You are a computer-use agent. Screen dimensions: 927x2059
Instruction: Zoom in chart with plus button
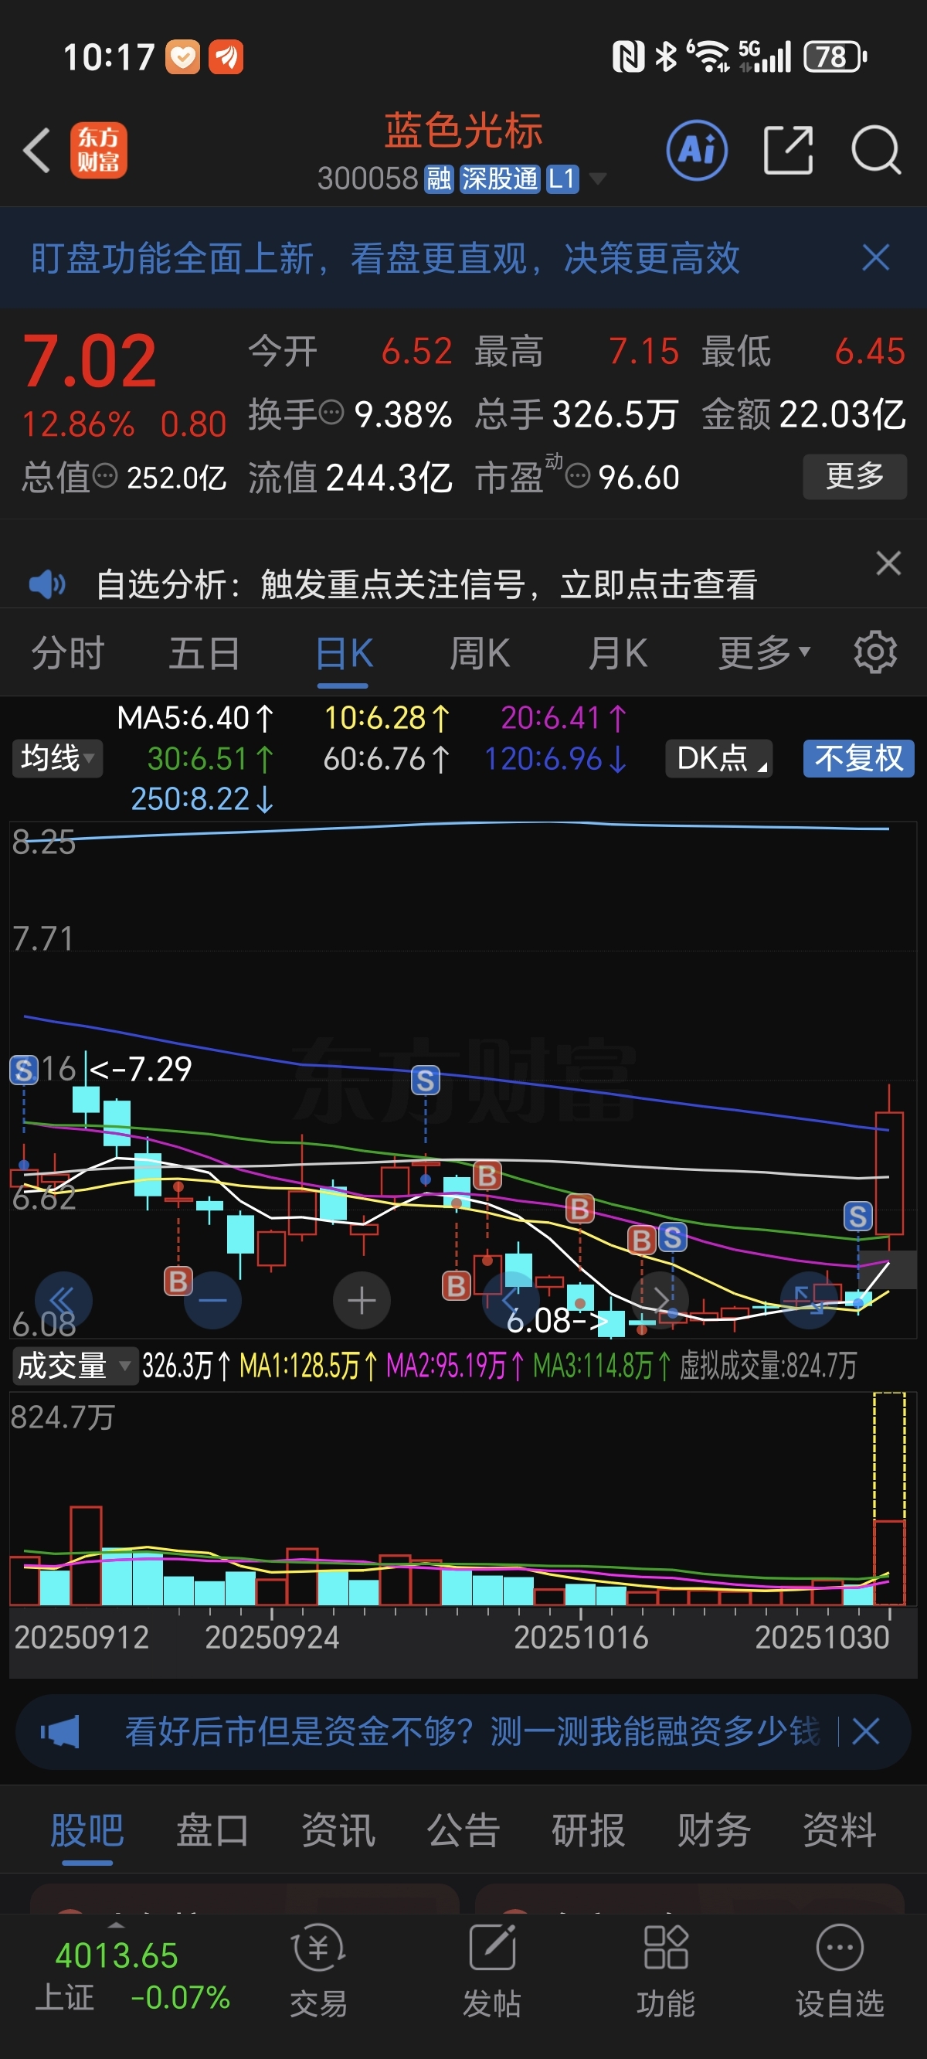point(362,1301)
